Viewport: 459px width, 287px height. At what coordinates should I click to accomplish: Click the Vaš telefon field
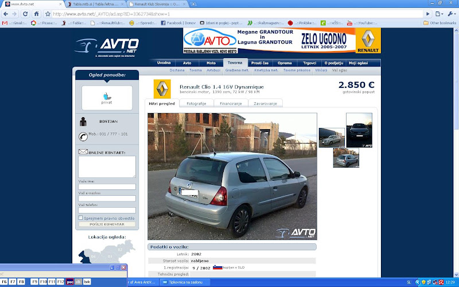[107, 210]
